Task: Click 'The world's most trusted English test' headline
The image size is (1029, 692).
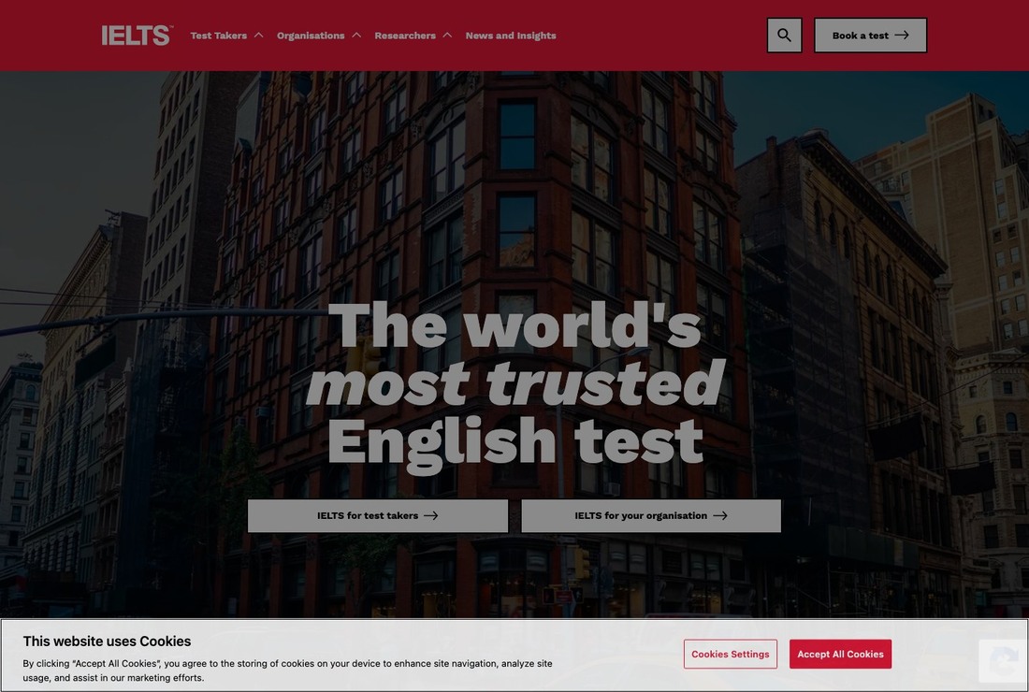Action: tap(515, 387)
